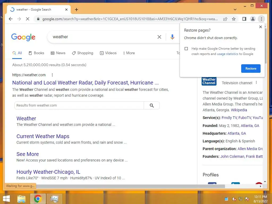Dismiss the Restore pages popup
The height and width of the screenshot is (204, 272).
[260, 27]
